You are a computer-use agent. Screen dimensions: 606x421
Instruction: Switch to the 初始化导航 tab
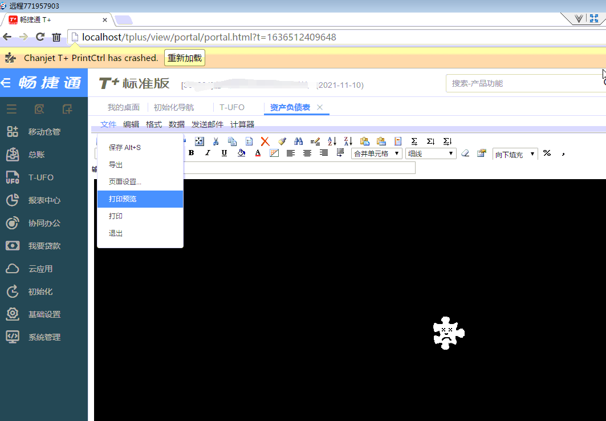(174, 107)
